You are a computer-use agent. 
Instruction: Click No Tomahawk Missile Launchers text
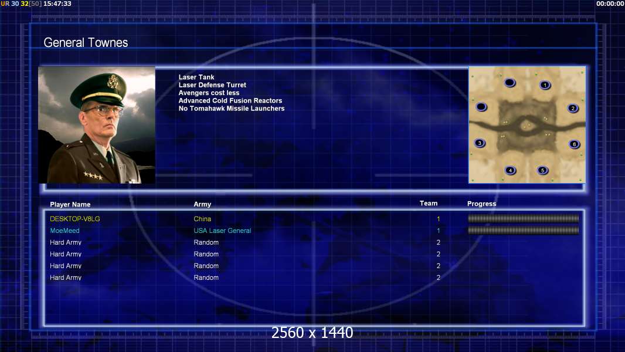click(x=231, y=109)
